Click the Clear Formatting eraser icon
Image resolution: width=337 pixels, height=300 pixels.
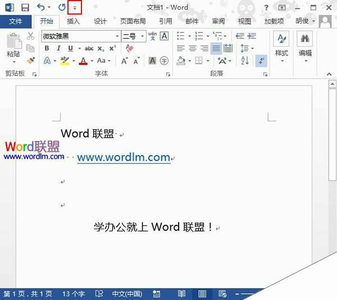(129, 48)
